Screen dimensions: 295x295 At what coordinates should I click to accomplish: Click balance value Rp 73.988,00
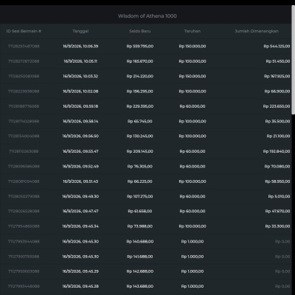click(x=140, y=226)
